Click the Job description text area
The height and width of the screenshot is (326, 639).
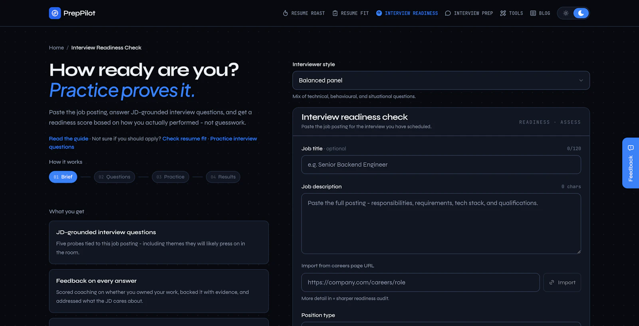441,223
